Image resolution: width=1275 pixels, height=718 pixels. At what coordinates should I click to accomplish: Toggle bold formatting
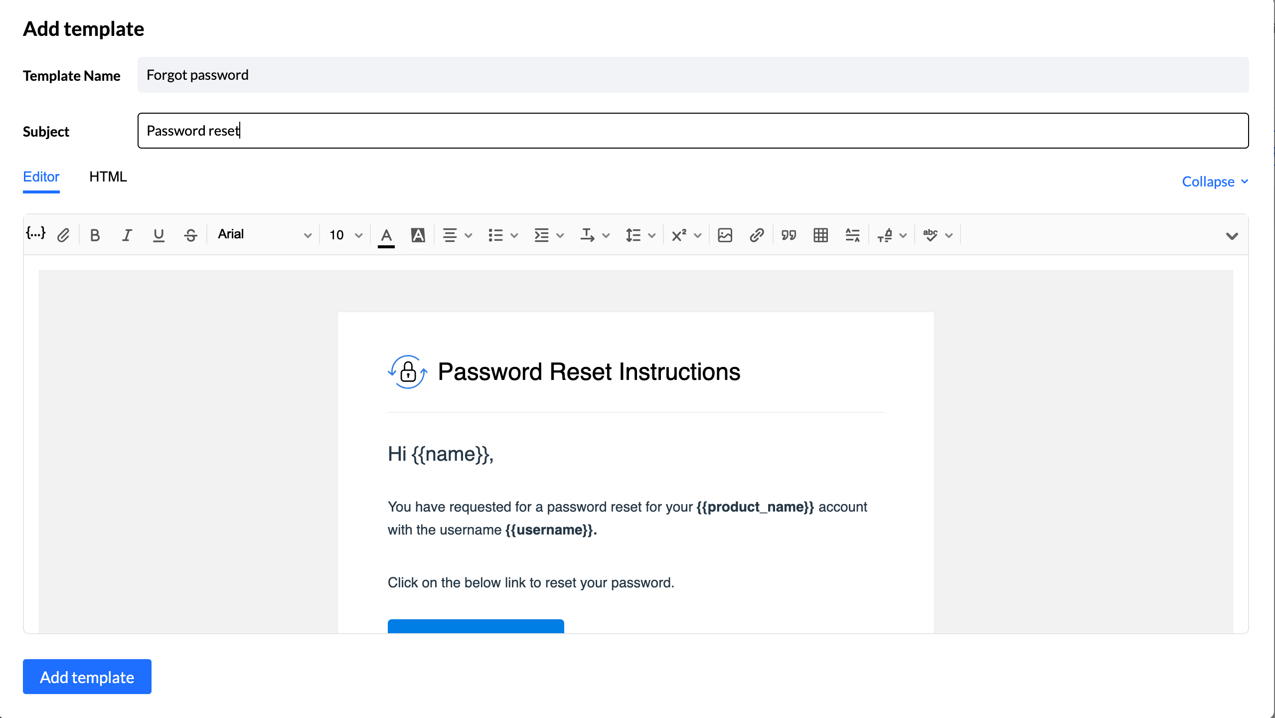(95, 234)
